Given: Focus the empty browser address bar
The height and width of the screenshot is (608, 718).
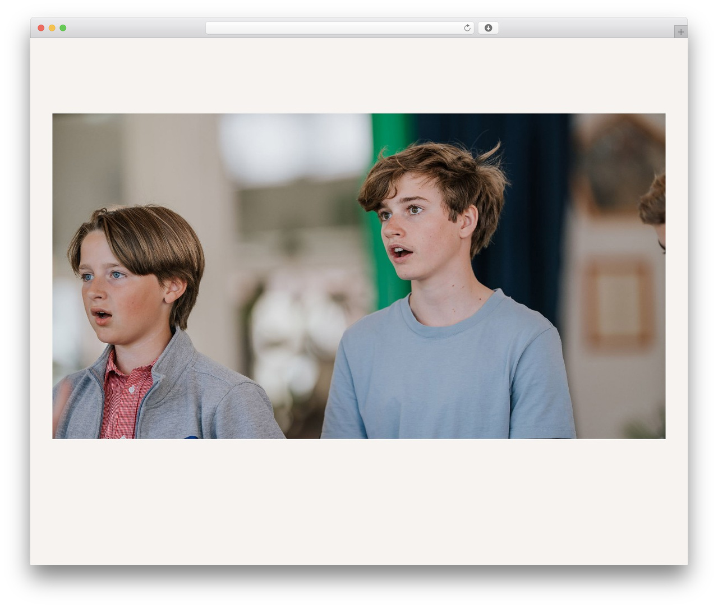Looking at the screenshot, I should pyautogui.click(x=340, y=28).
